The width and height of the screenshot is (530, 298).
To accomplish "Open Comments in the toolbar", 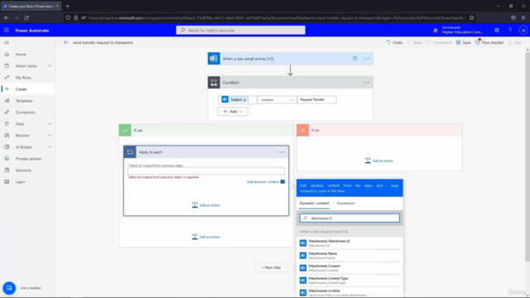I will [x=439, y=42].
